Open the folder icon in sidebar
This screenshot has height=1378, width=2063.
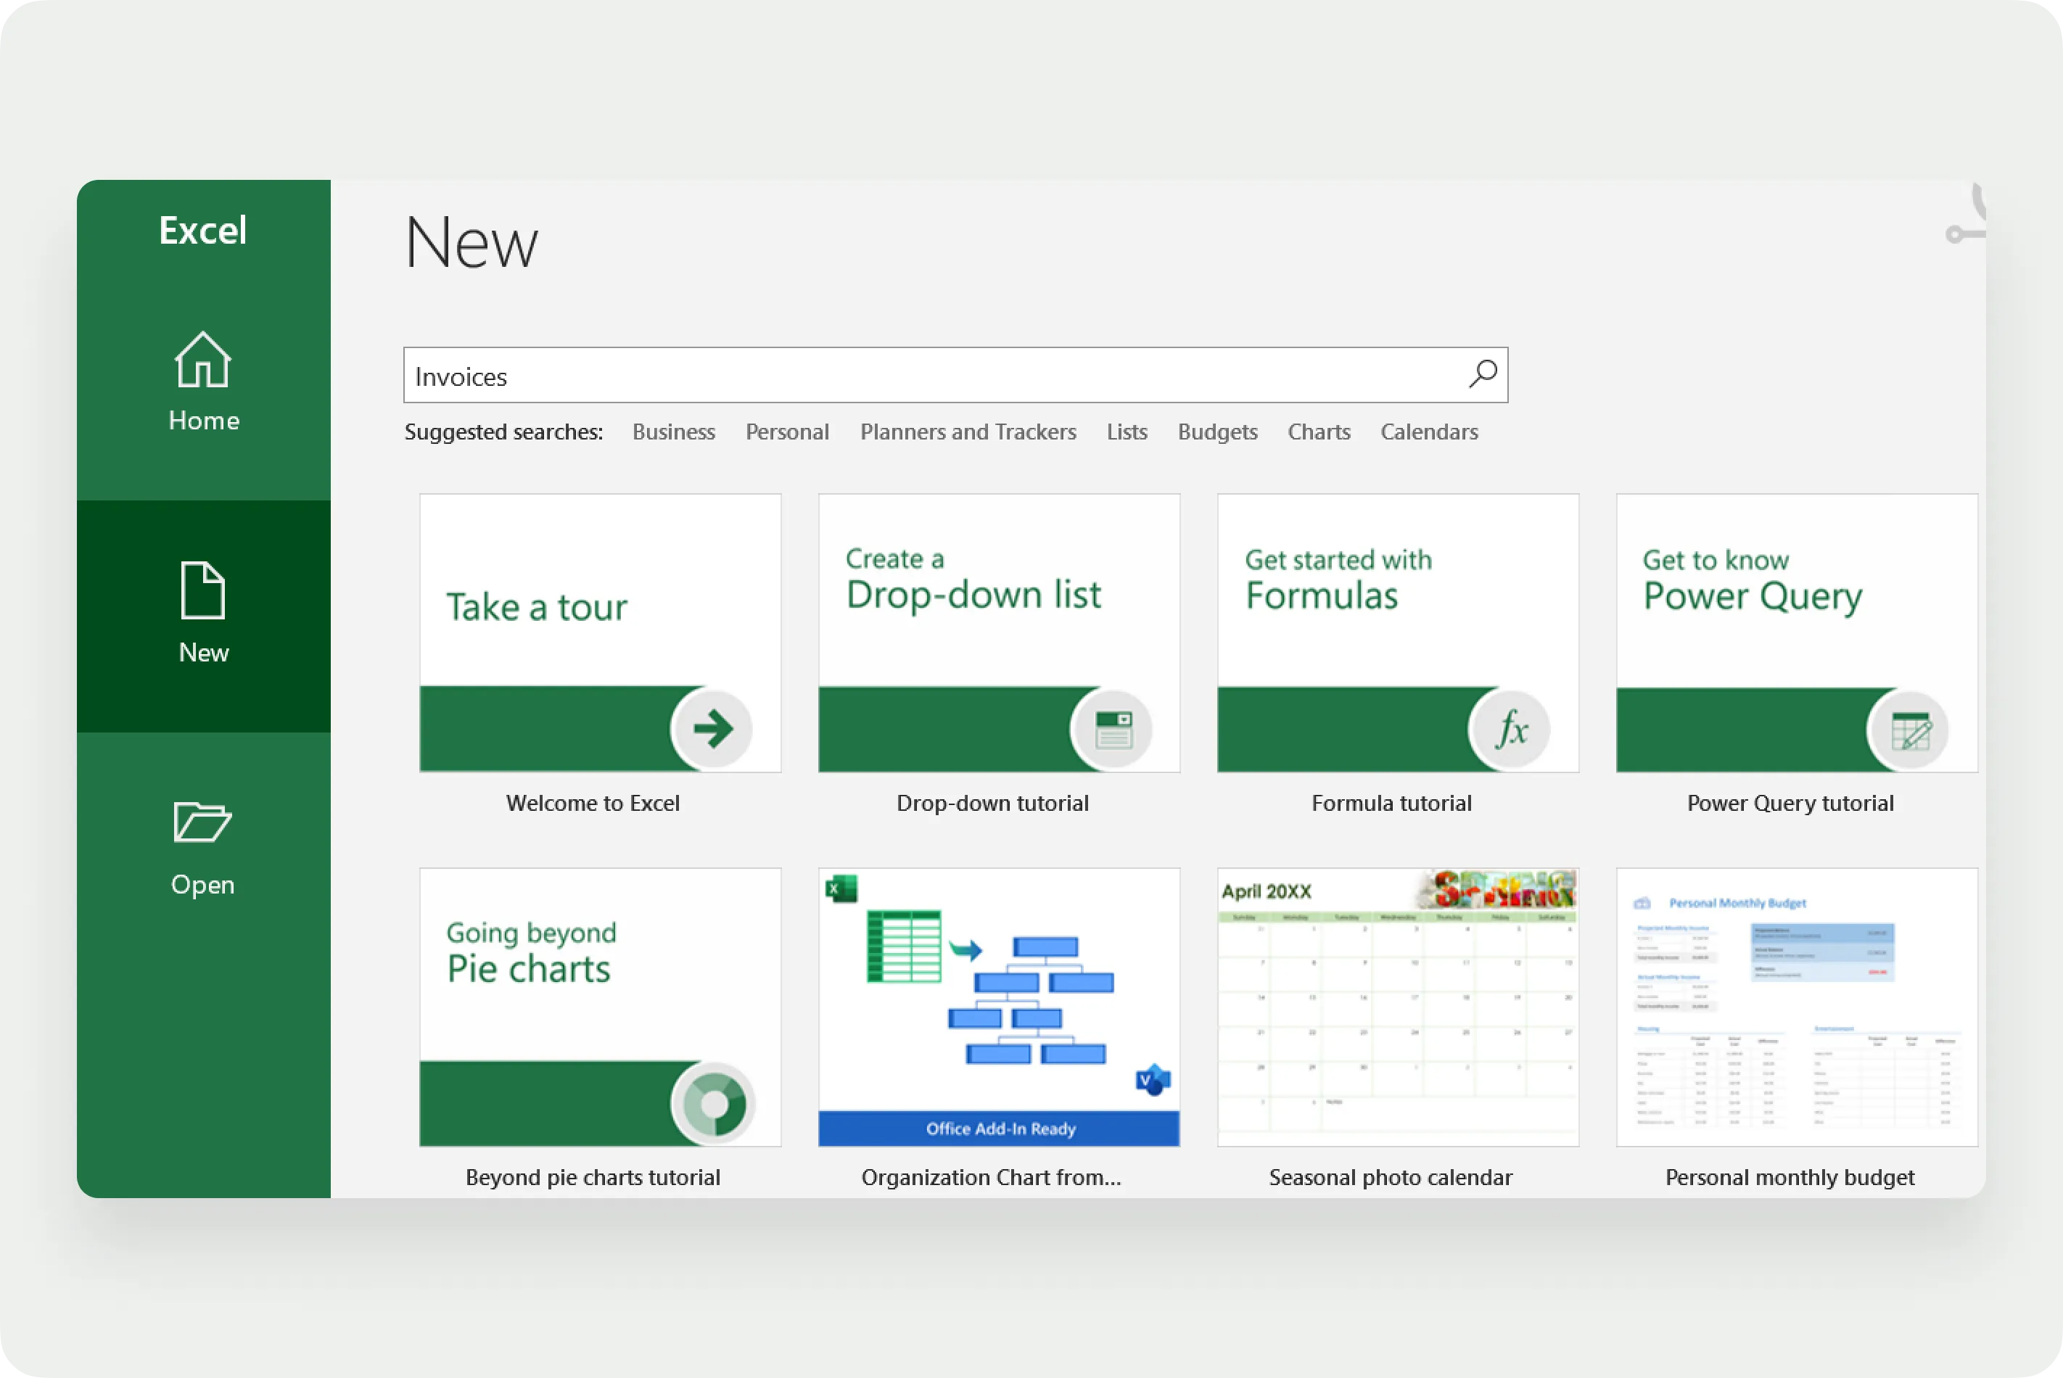click(x=202, y=822)
